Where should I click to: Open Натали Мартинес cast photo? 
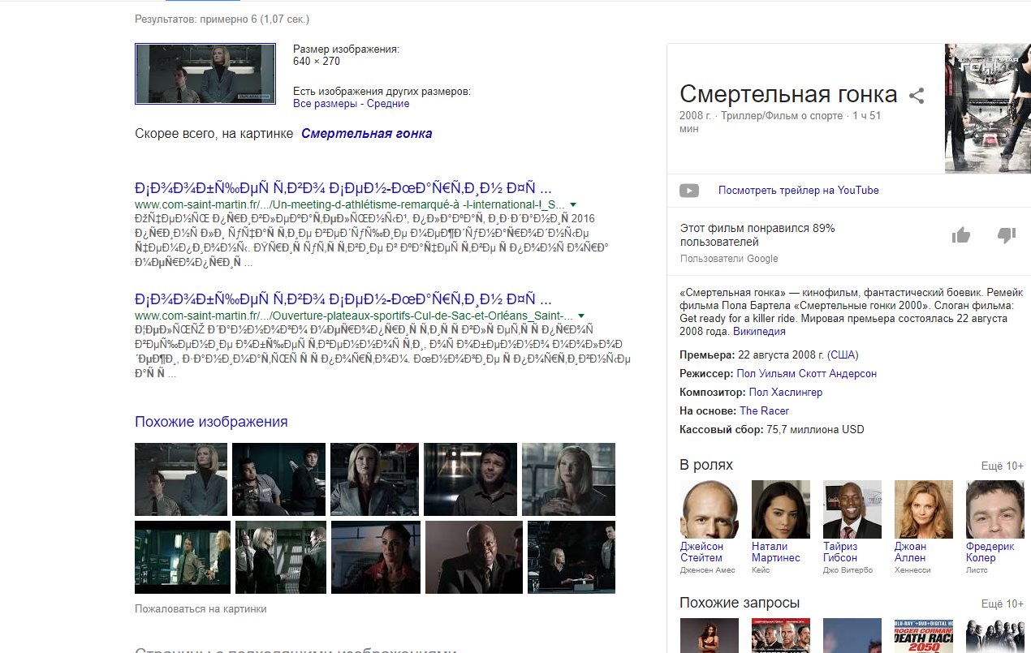[x=781, y=509]
